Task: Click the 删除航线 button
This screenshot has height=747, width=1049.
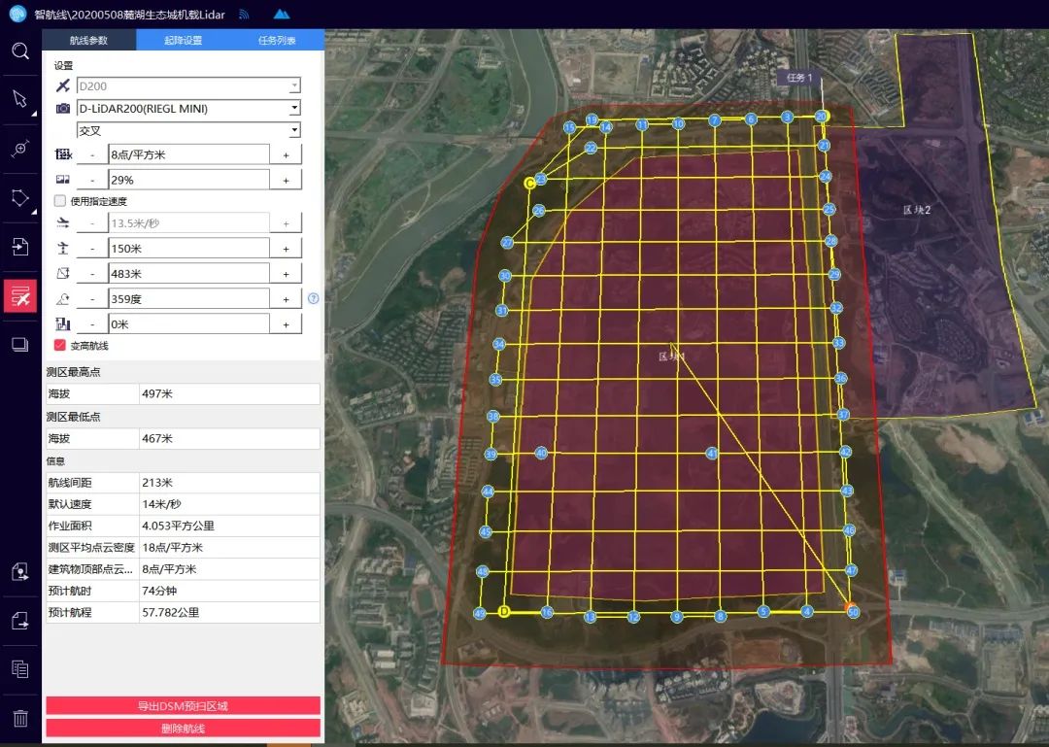Action: [183, 729]
